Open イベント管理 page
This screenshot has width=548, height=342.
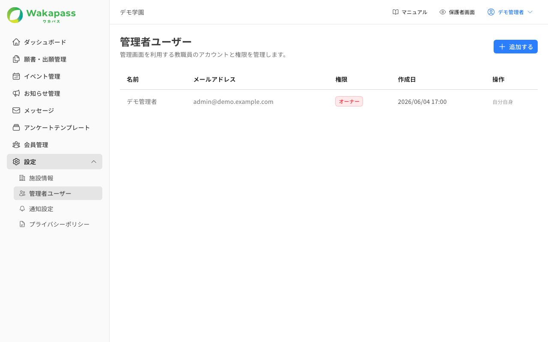(x=54, y=76)
